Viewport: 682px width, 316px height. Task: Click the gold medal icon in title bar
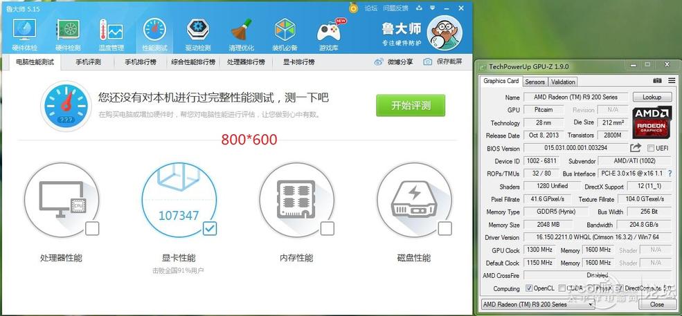click(353, 8)
